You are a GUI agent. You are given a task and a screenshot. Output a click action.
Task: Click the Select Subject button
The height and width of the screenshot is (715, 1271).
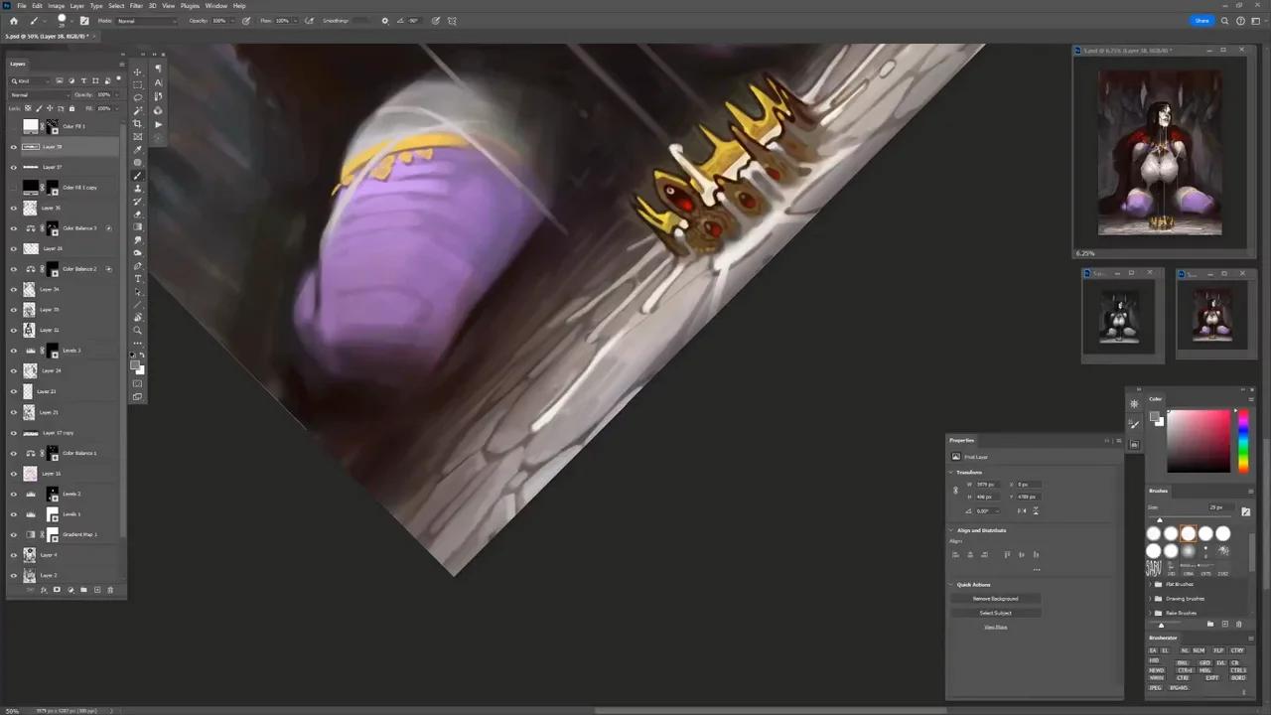pos(995,613)
